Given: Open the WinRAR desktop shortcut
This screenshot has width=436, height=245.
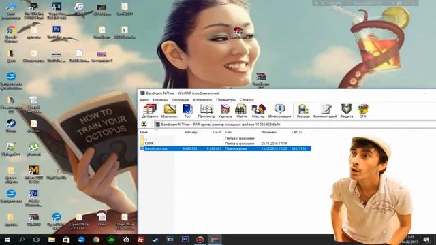Looking at the screenshot, I should tap(33, 219).
